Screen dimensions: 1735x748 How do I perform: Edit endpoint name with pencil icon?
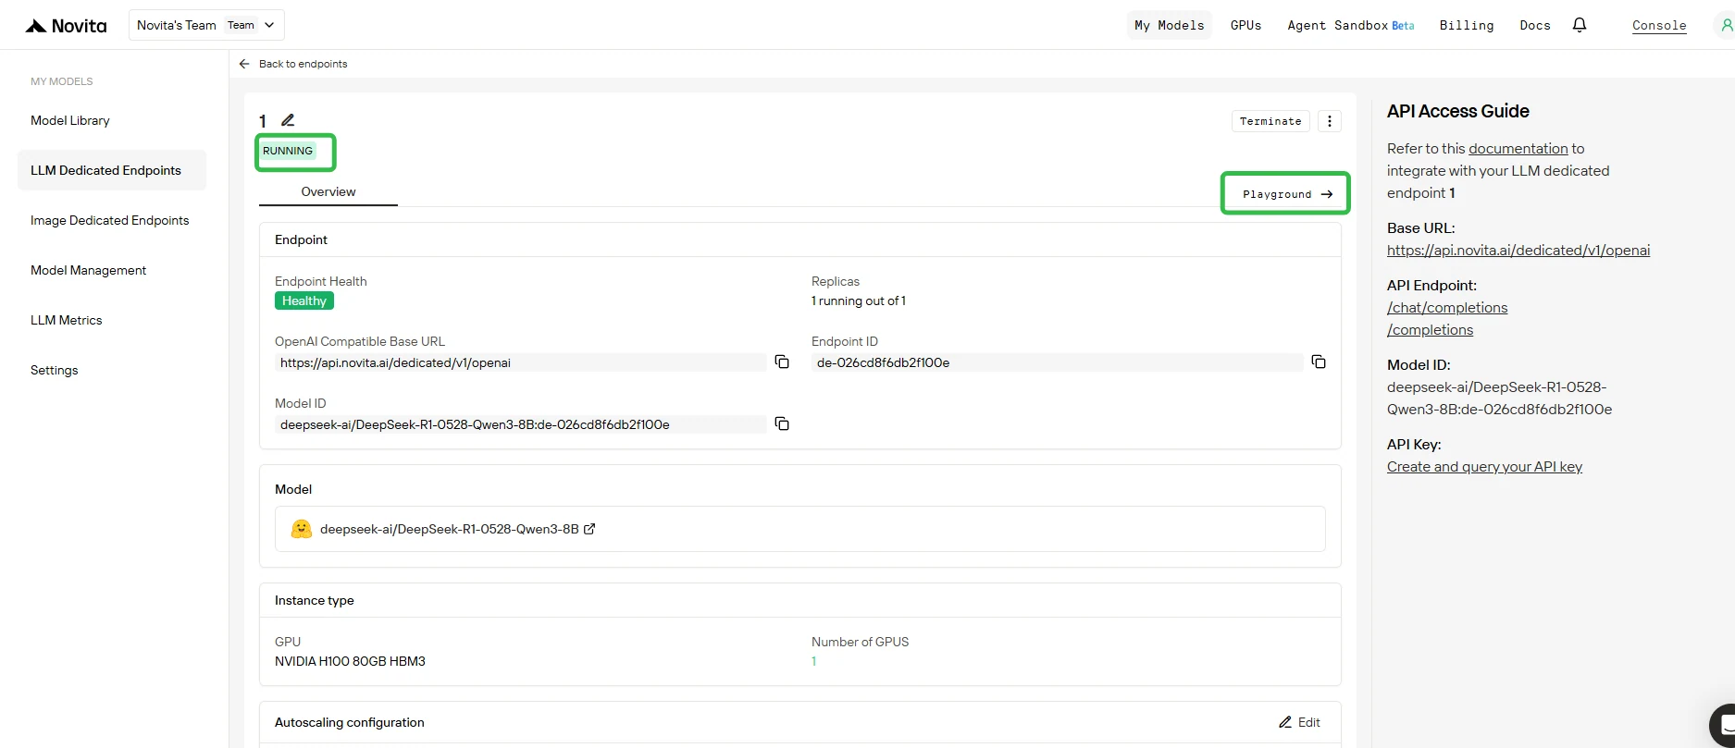click(x=288, y=120)
